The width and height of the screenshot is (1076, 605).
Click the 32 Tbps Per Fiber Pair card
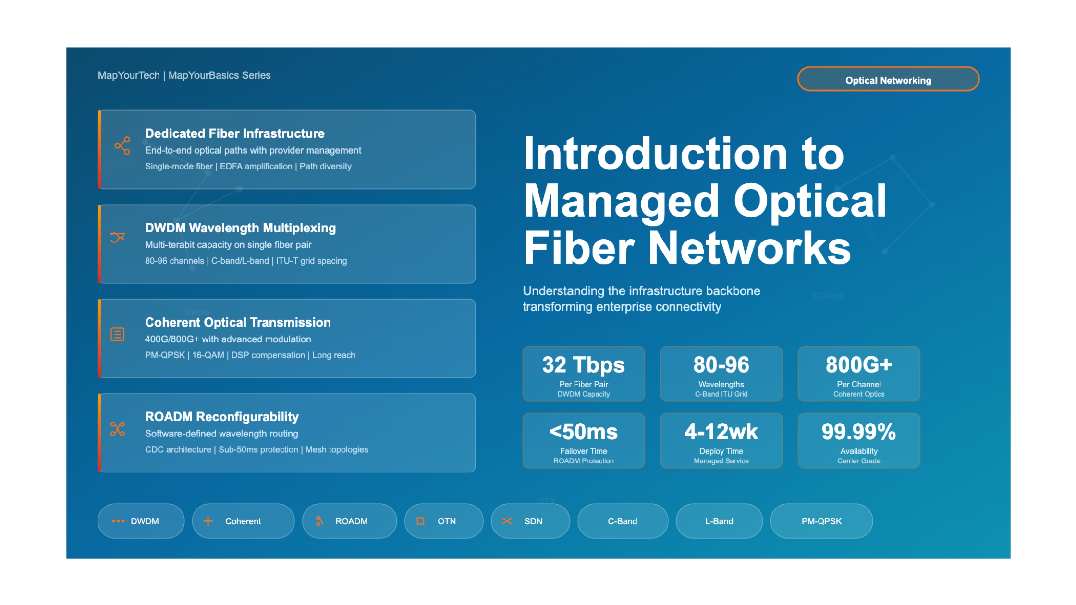click(x=584, y=374)
